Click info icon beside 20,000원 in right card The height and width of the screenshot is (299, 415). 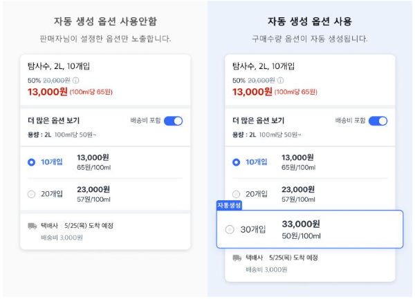(x=281, y=80)
